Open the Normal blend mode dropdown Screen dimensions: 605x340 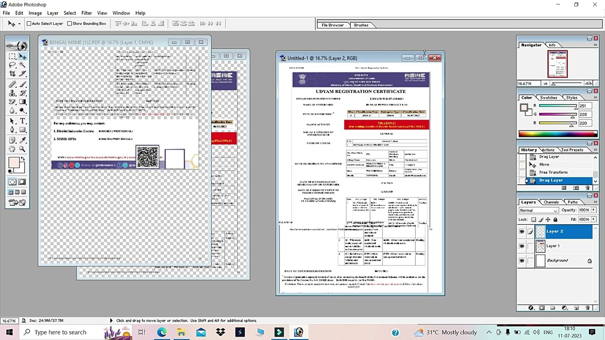coord(539,210)
